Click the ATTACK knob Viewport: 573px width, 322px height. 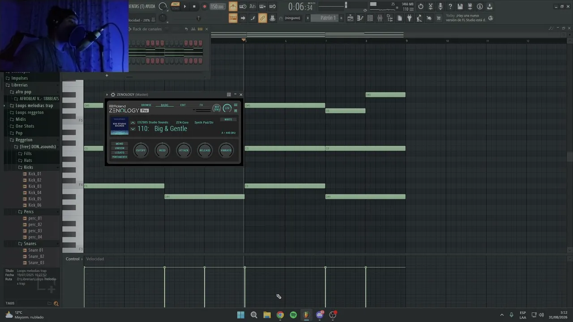[x=184, y=150]
